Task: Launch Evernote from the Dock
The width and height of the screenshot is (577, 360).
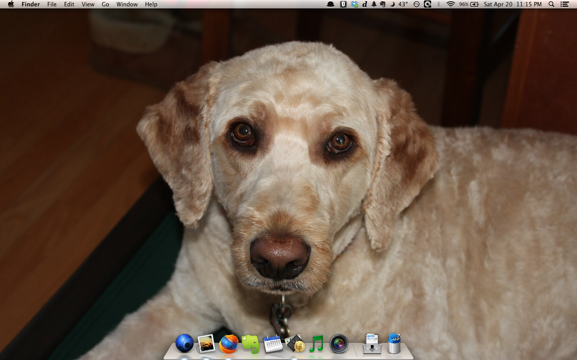Action: point(250,344)
